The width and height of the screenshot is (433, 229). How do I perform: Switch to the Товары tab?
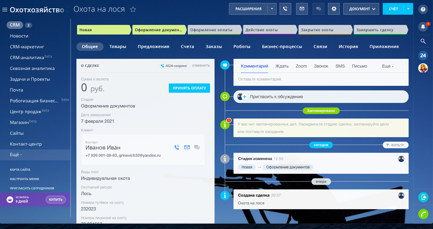118,47
